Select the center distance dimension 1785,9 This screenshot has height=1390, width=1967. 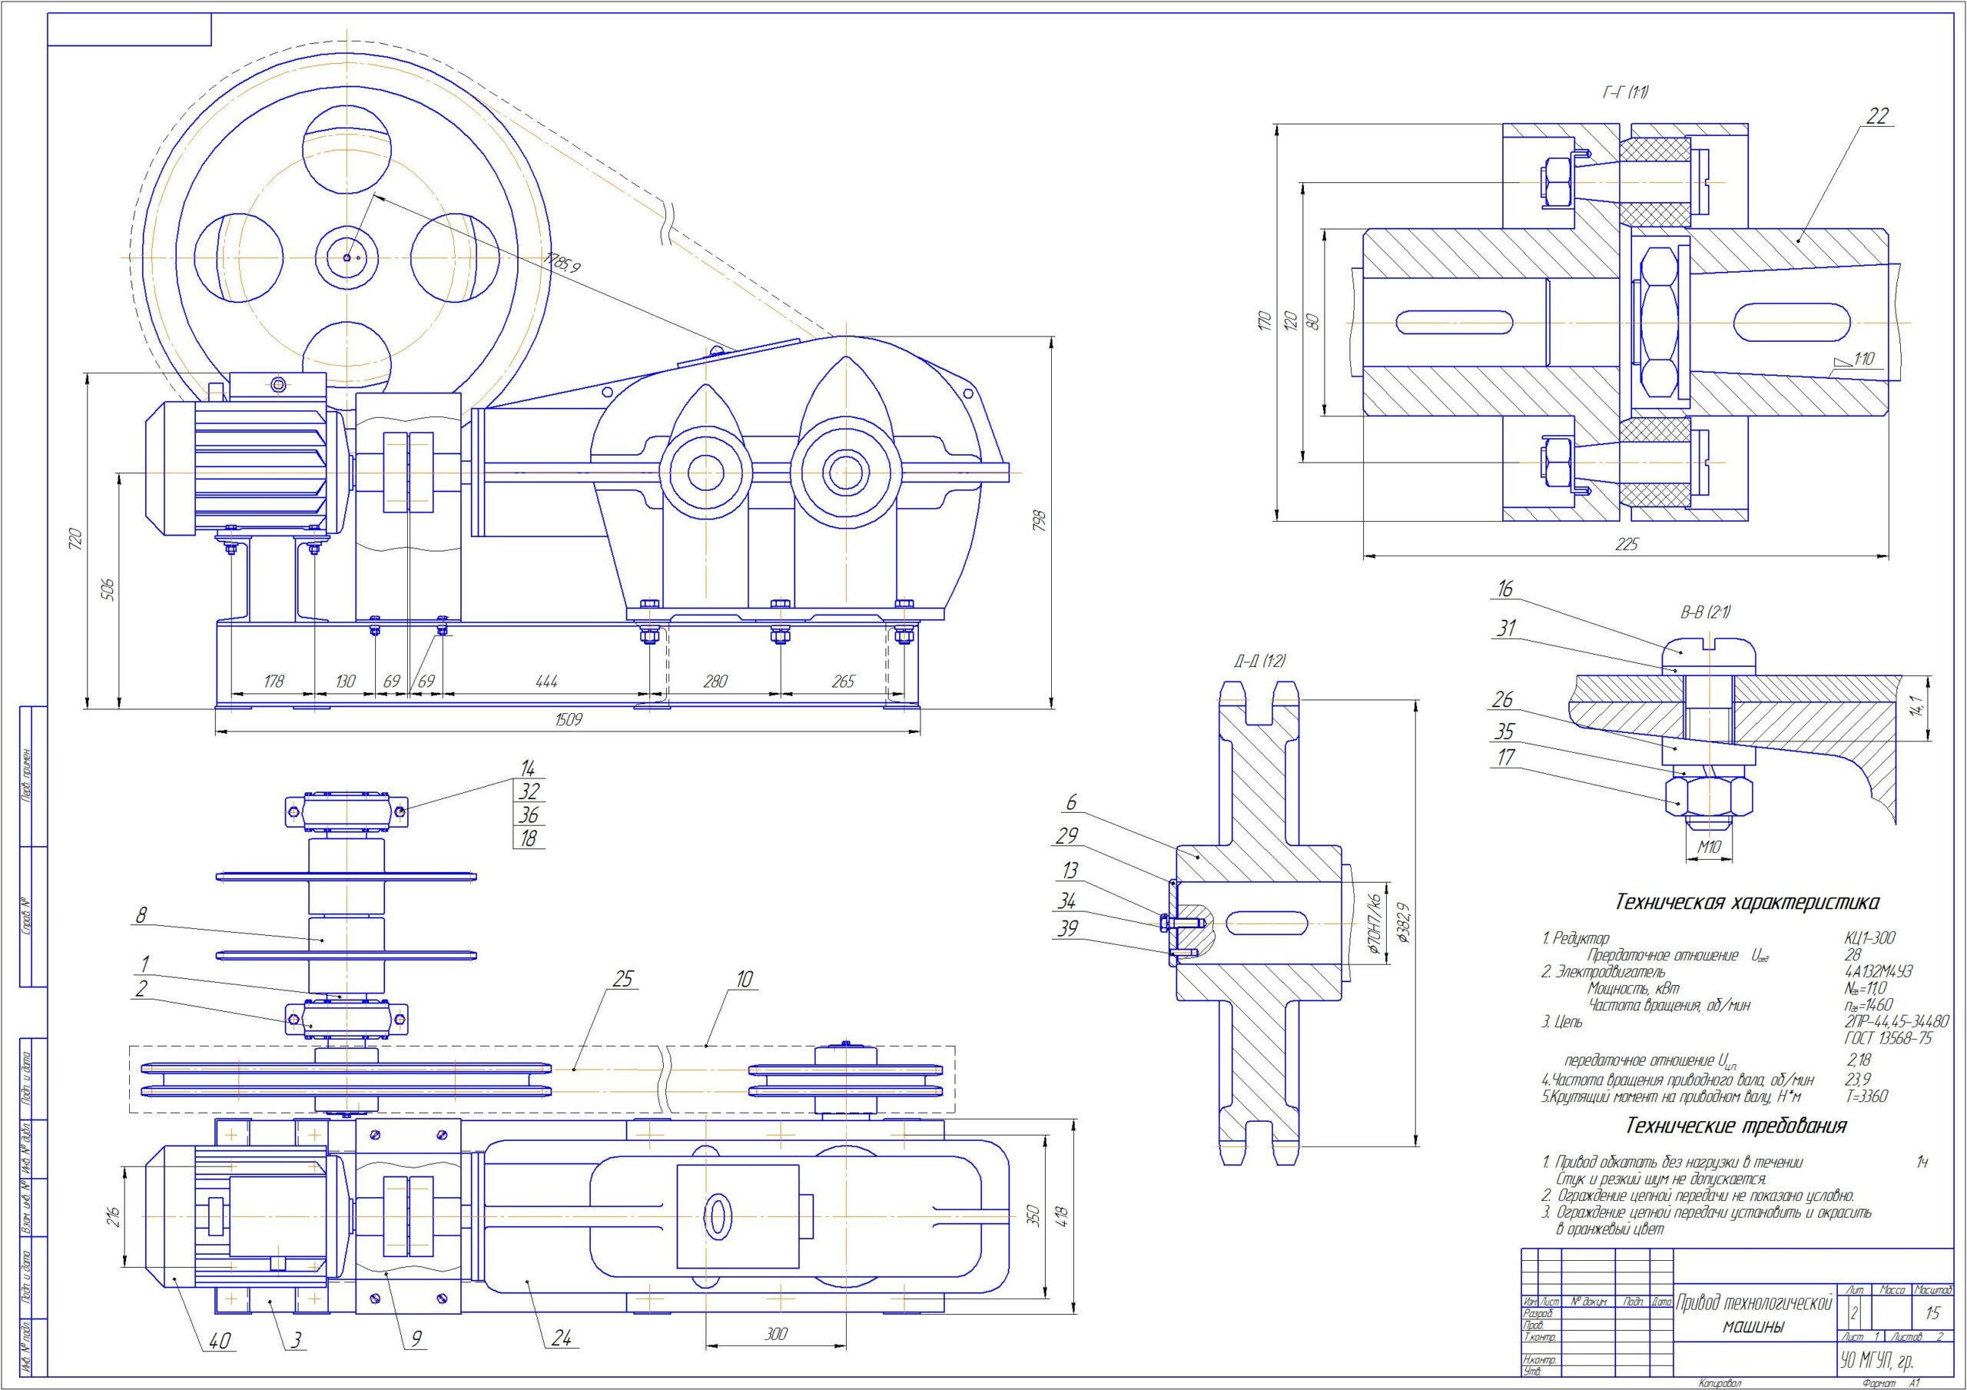pyautogui.click(x=563, y=262)
